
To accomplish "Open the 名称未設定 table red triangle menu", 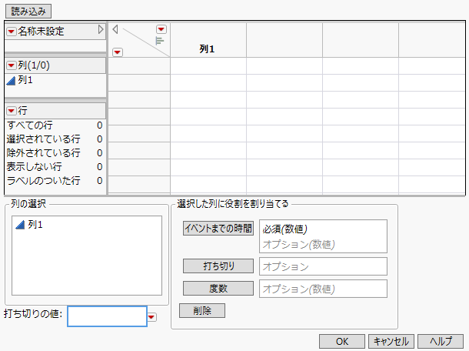I will coord(11,31).
